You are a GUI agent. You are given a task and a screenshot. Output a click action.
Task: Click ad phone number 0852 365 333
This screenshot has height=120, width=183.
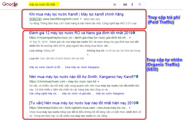pyautogui.click(x=92, y=19)
